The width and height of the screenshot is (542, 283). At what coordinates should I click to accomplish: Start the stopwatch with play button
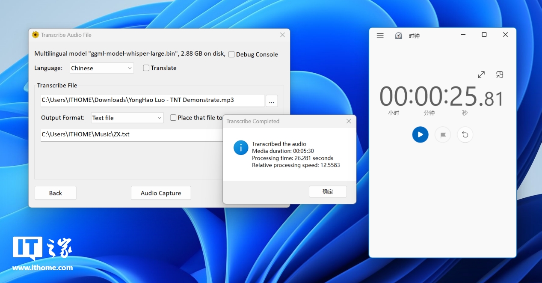[x=420, y=134]
